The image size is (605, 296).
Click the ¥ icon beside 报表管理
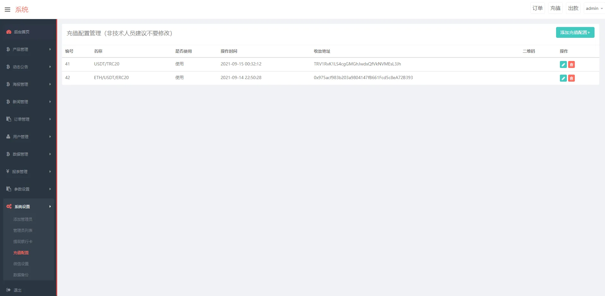[x=8, y=172]
